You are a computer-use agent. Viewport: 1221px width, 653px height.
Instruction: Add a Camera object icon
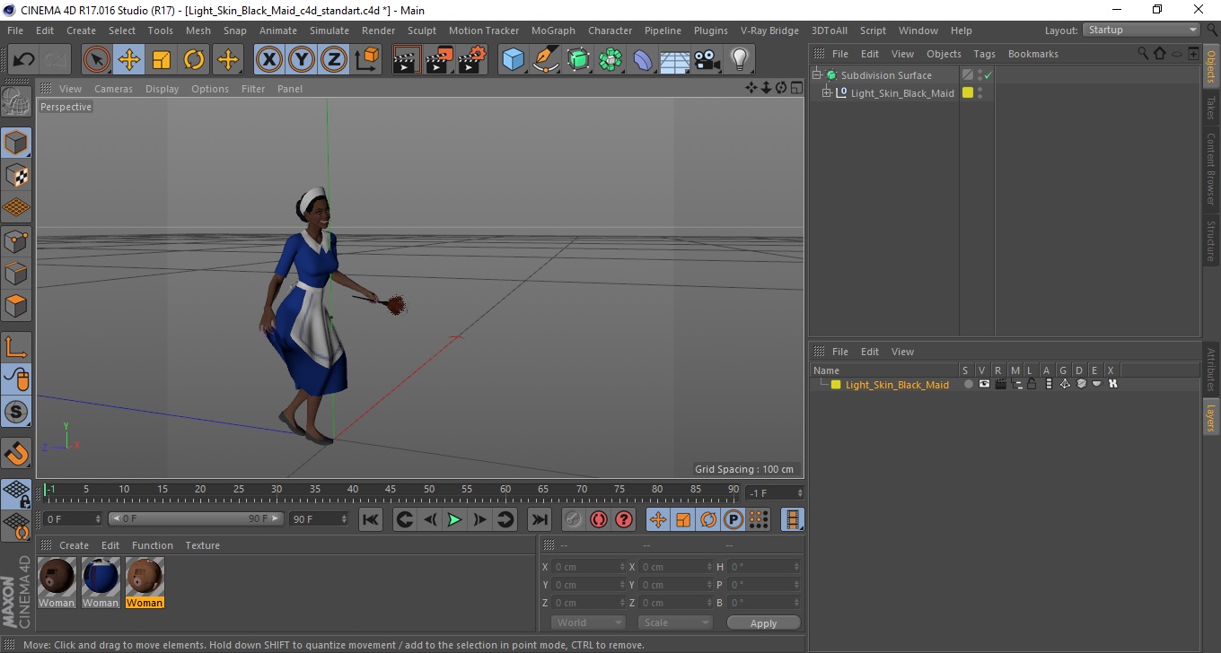click(707, 60)
